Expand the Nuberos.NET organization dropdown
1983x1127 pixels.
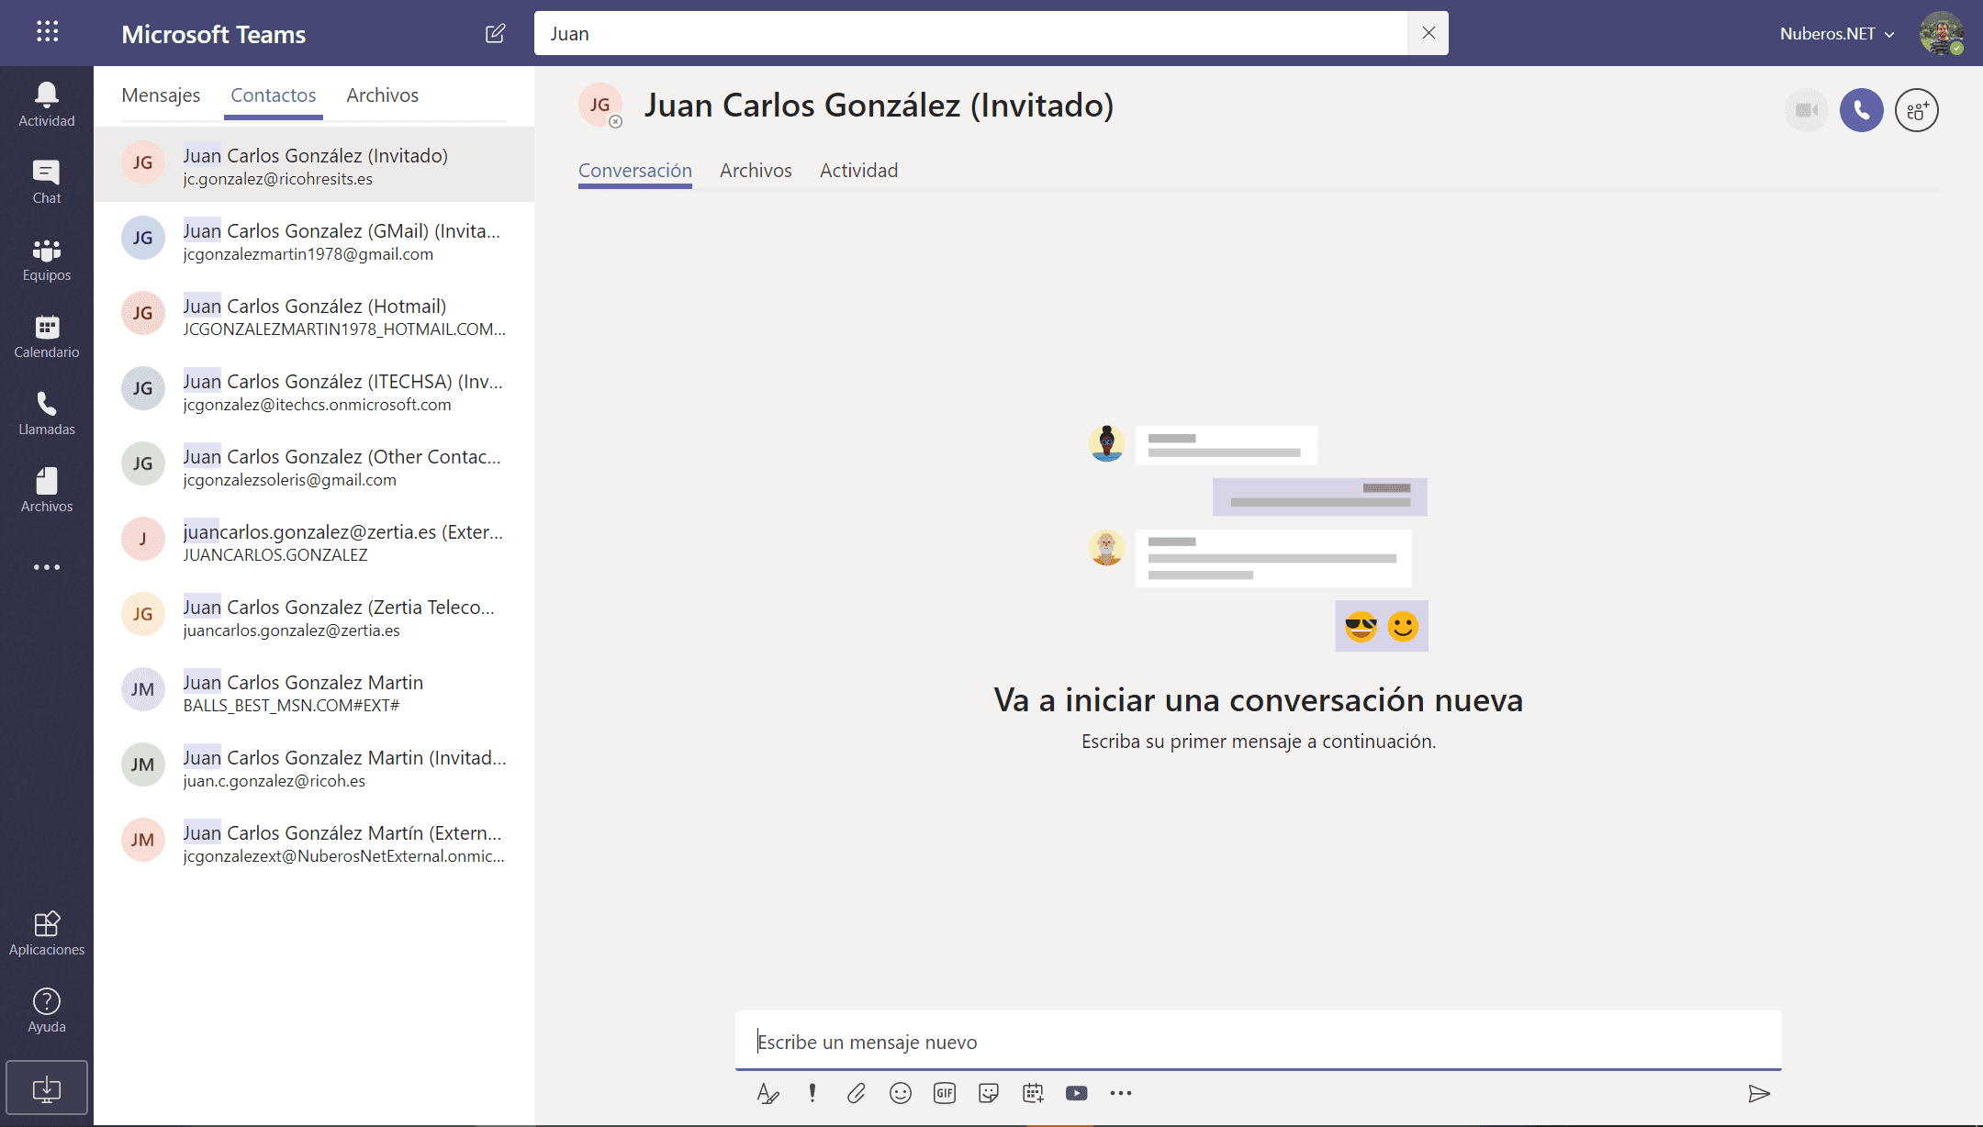tap(1837, 34)
